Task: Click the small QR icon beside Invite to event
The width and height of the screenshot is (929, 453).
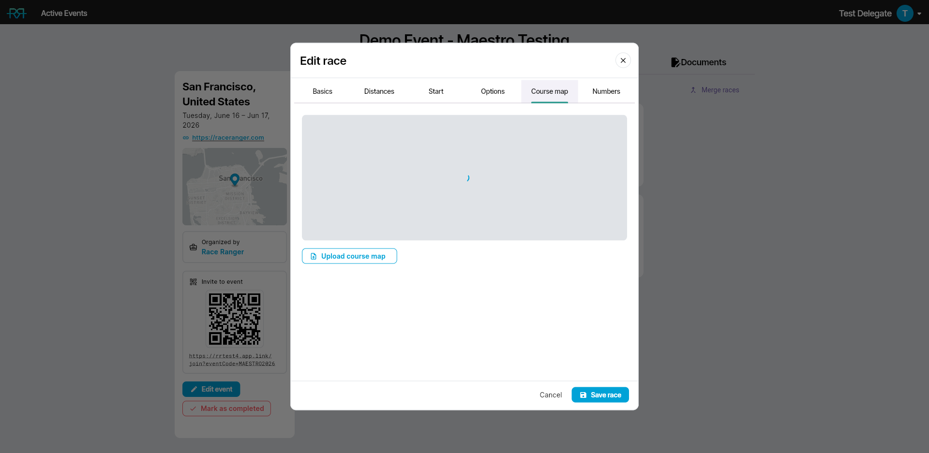Action: pos(193,282)
